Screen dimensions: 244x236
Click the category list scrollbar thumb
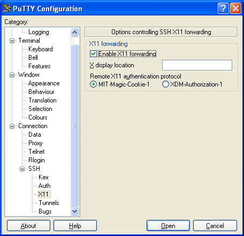tap(74, 125)
